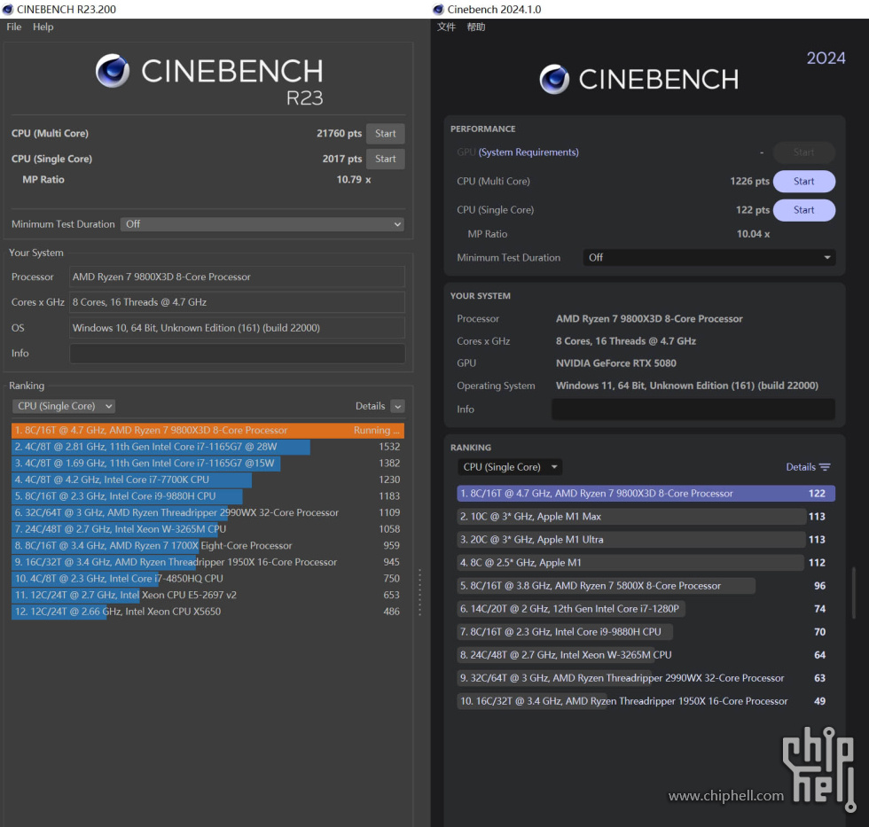Select the Xeon E5-2697 v2 ranking row

(x=207, y=595)
